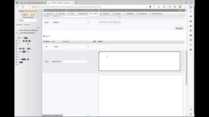Click the phpMyAdmin logo
The image size is (209, 117).
28,11
